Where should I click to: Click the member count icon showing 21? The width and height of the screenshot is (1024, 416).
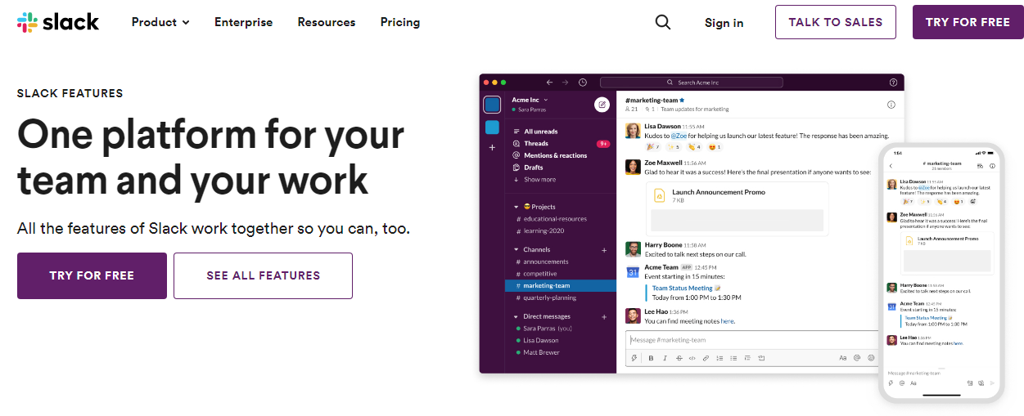[x=631, y=109]
